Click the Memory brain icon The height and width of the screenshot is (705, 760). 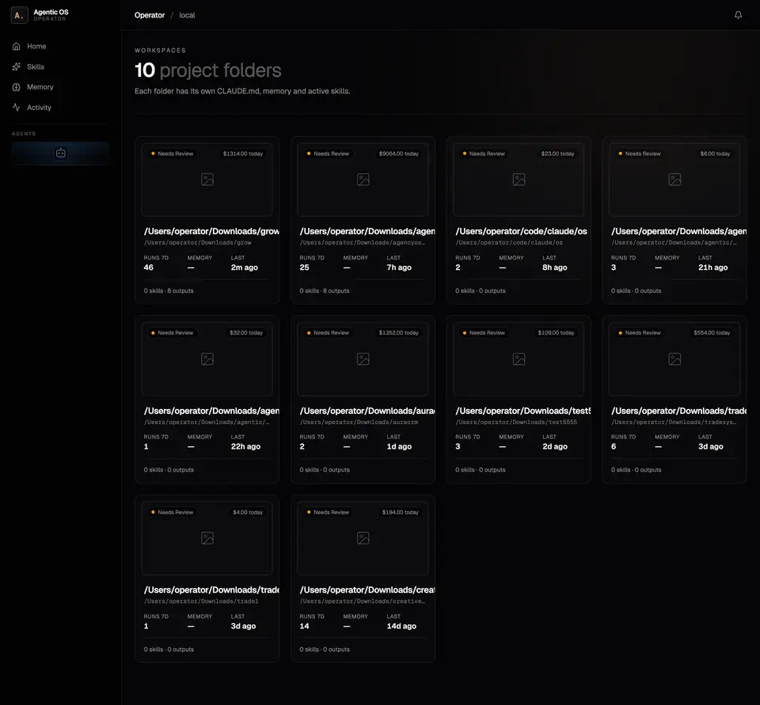[17, 87]
